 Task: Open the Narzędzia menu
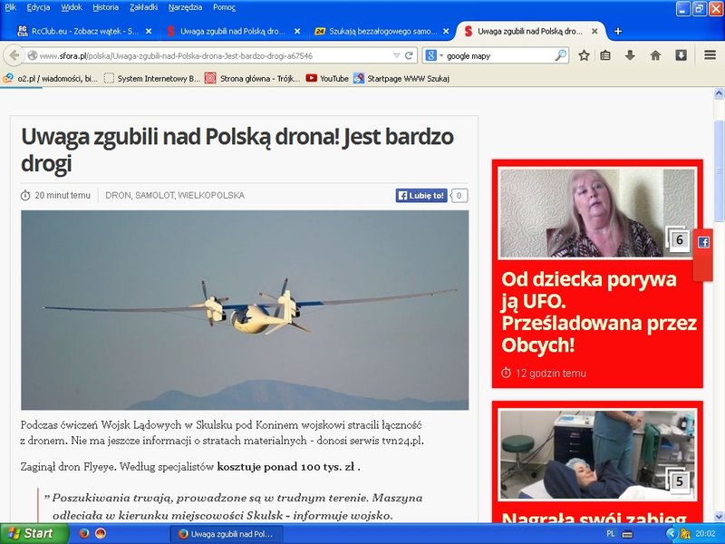pos(185,7)
